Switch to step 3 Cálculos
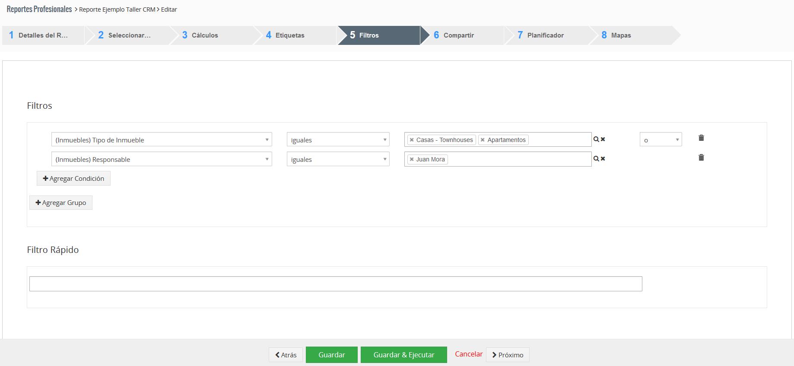The image size is (794, 366). click(x=204, y=35)
